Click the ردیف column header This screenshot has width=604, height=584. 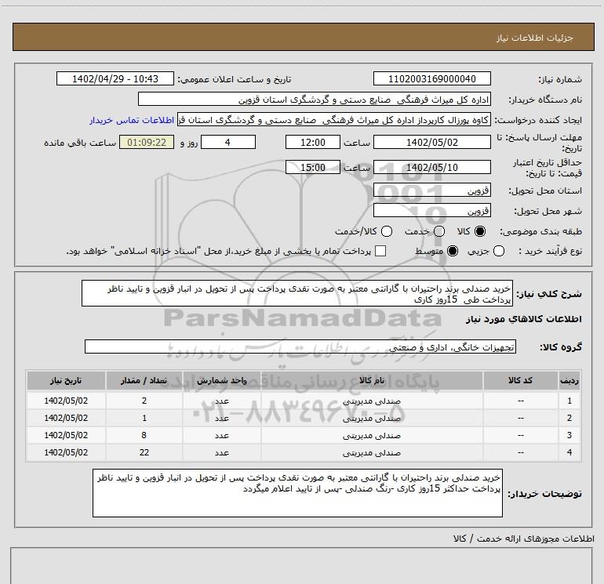569,380
